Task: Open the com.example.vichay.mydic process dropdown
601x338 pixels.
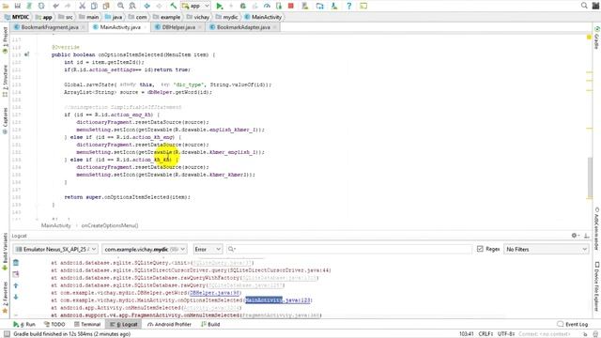Action: (x=145, y=249)
